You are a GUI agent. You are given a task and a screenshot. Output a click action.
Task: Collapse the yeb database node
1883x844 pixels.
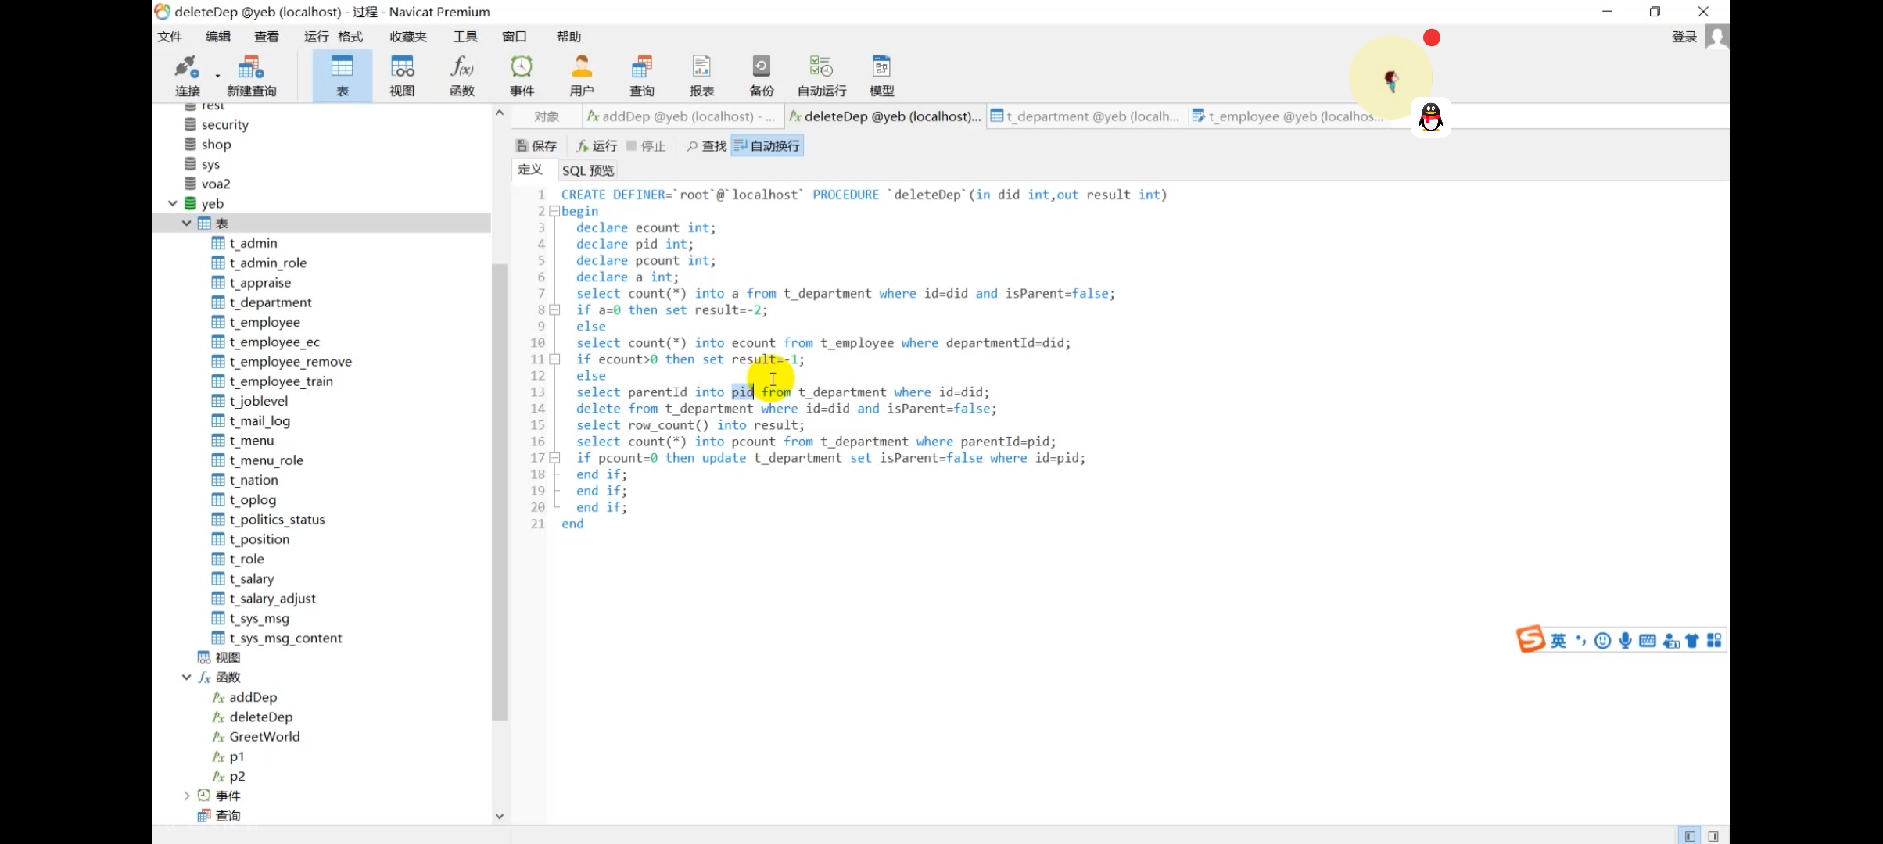173,203
